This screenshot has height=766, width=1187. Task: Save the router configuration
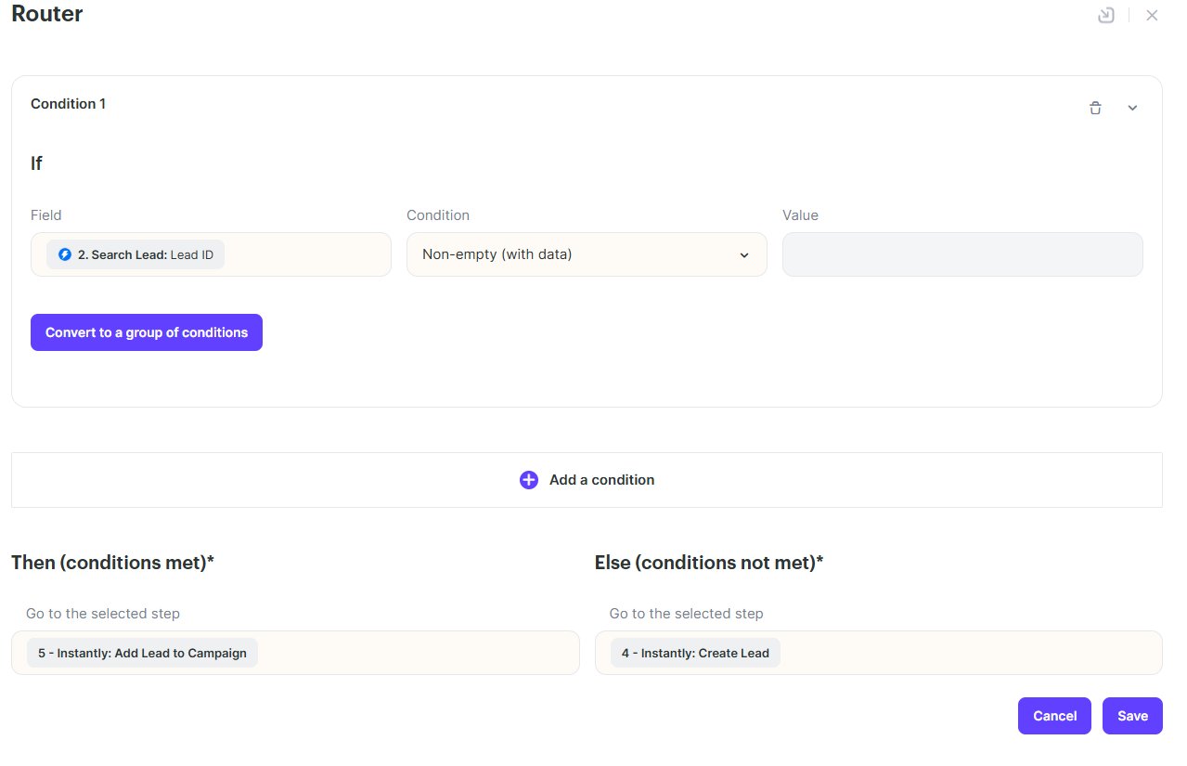[x=1132, y=716]
